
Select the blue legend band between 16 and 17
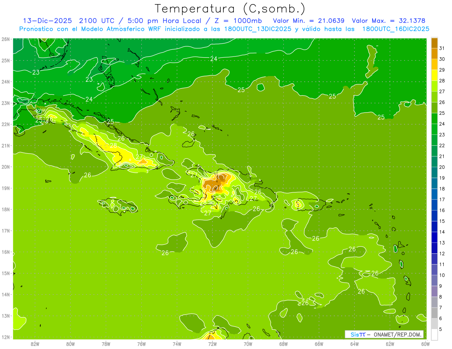point(434,205)
